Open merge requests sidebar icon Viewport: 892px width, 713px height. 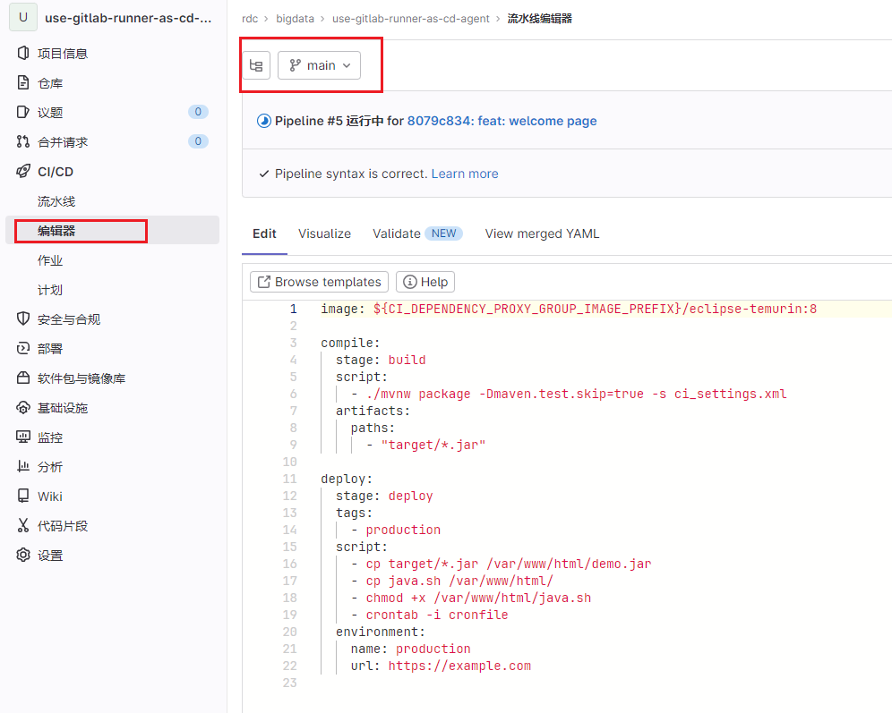(23, 142)
